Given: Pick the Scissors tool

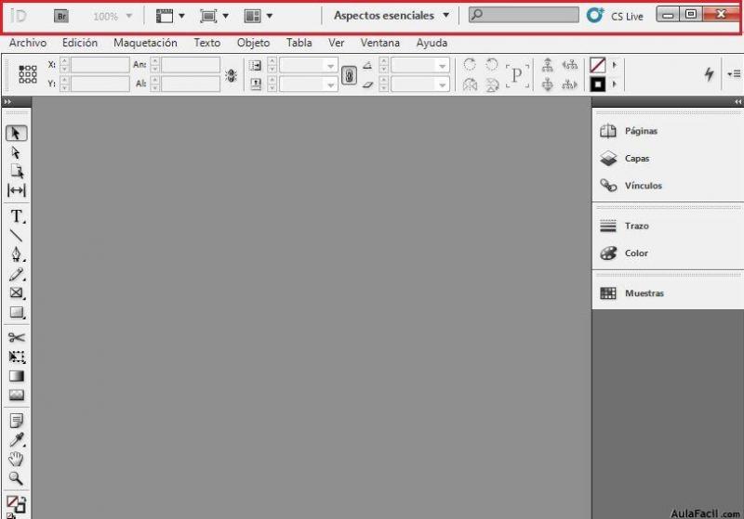Looking at the screenshot, I should click(17, 337).
